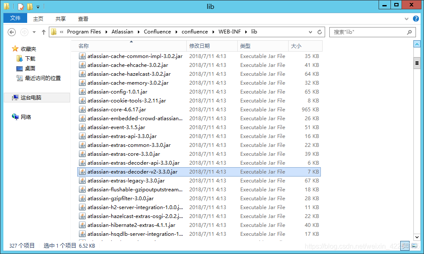Click Program Files breadcrumb segment
424x254 pixels.
[x=84, y=32]
